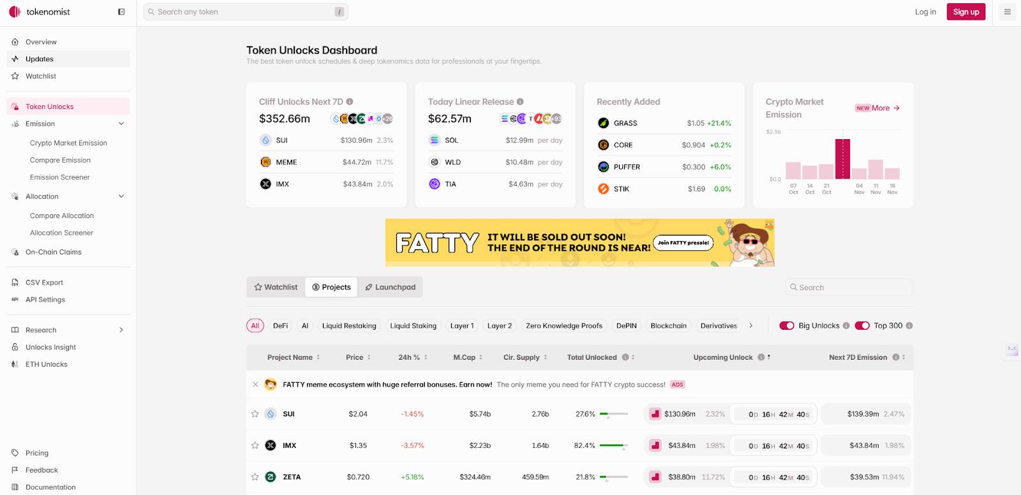The image size is (1021, 495).
Task: Select the Zero Knowledge Proofs filter
Action: click(x=564, y=325)
